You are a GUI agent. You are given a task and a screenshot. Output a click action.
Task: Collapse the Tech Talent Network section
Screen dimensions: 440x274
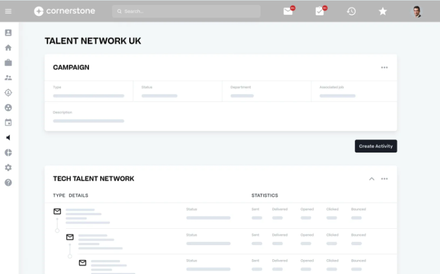pos(372,179)
